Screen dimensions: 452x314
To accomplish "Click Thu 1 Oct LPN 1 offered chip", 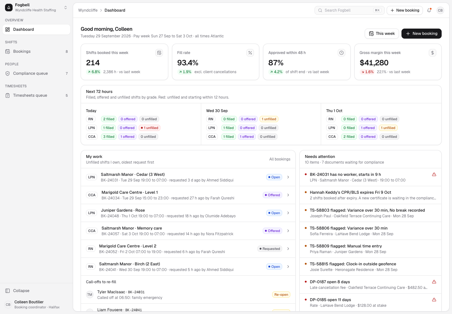I will tap(368, 128).
